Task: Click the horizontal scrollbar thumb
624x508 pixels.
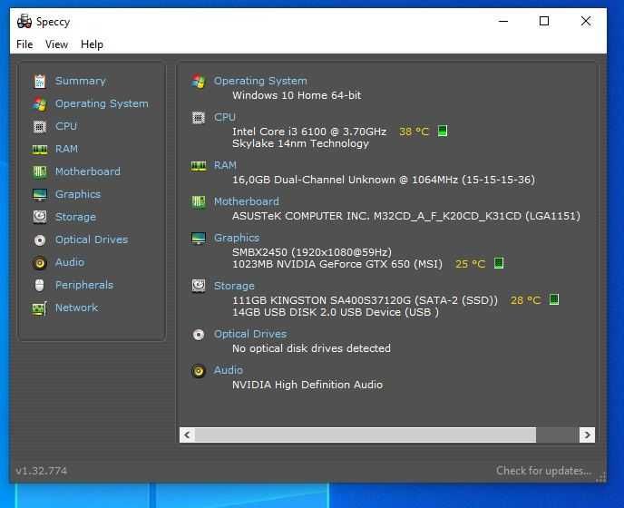Action: (x=366, y=435)
